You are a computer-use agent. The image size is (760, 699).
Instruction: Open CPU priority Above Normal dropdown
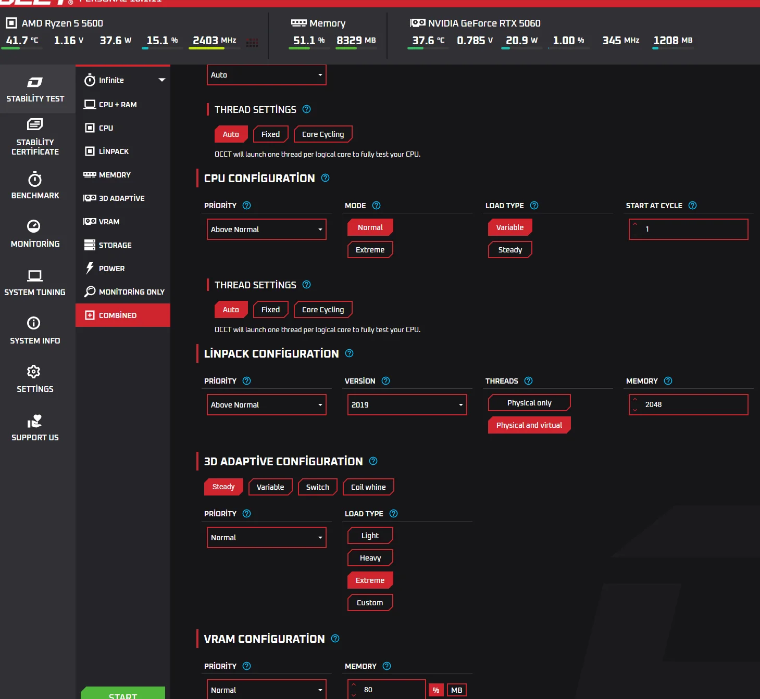point(267,230)
